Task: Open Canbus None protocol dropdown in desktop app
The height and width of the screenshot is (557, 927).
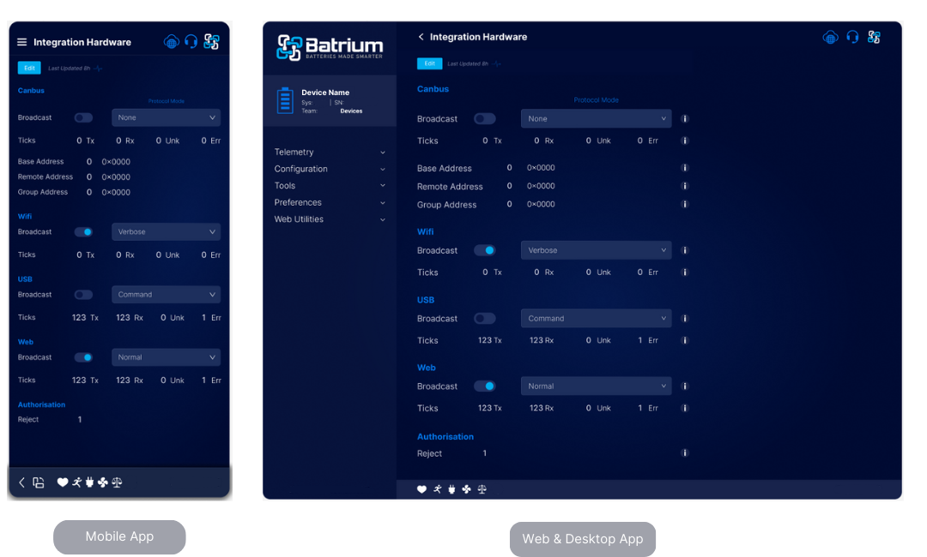Action: click(596, 118)
